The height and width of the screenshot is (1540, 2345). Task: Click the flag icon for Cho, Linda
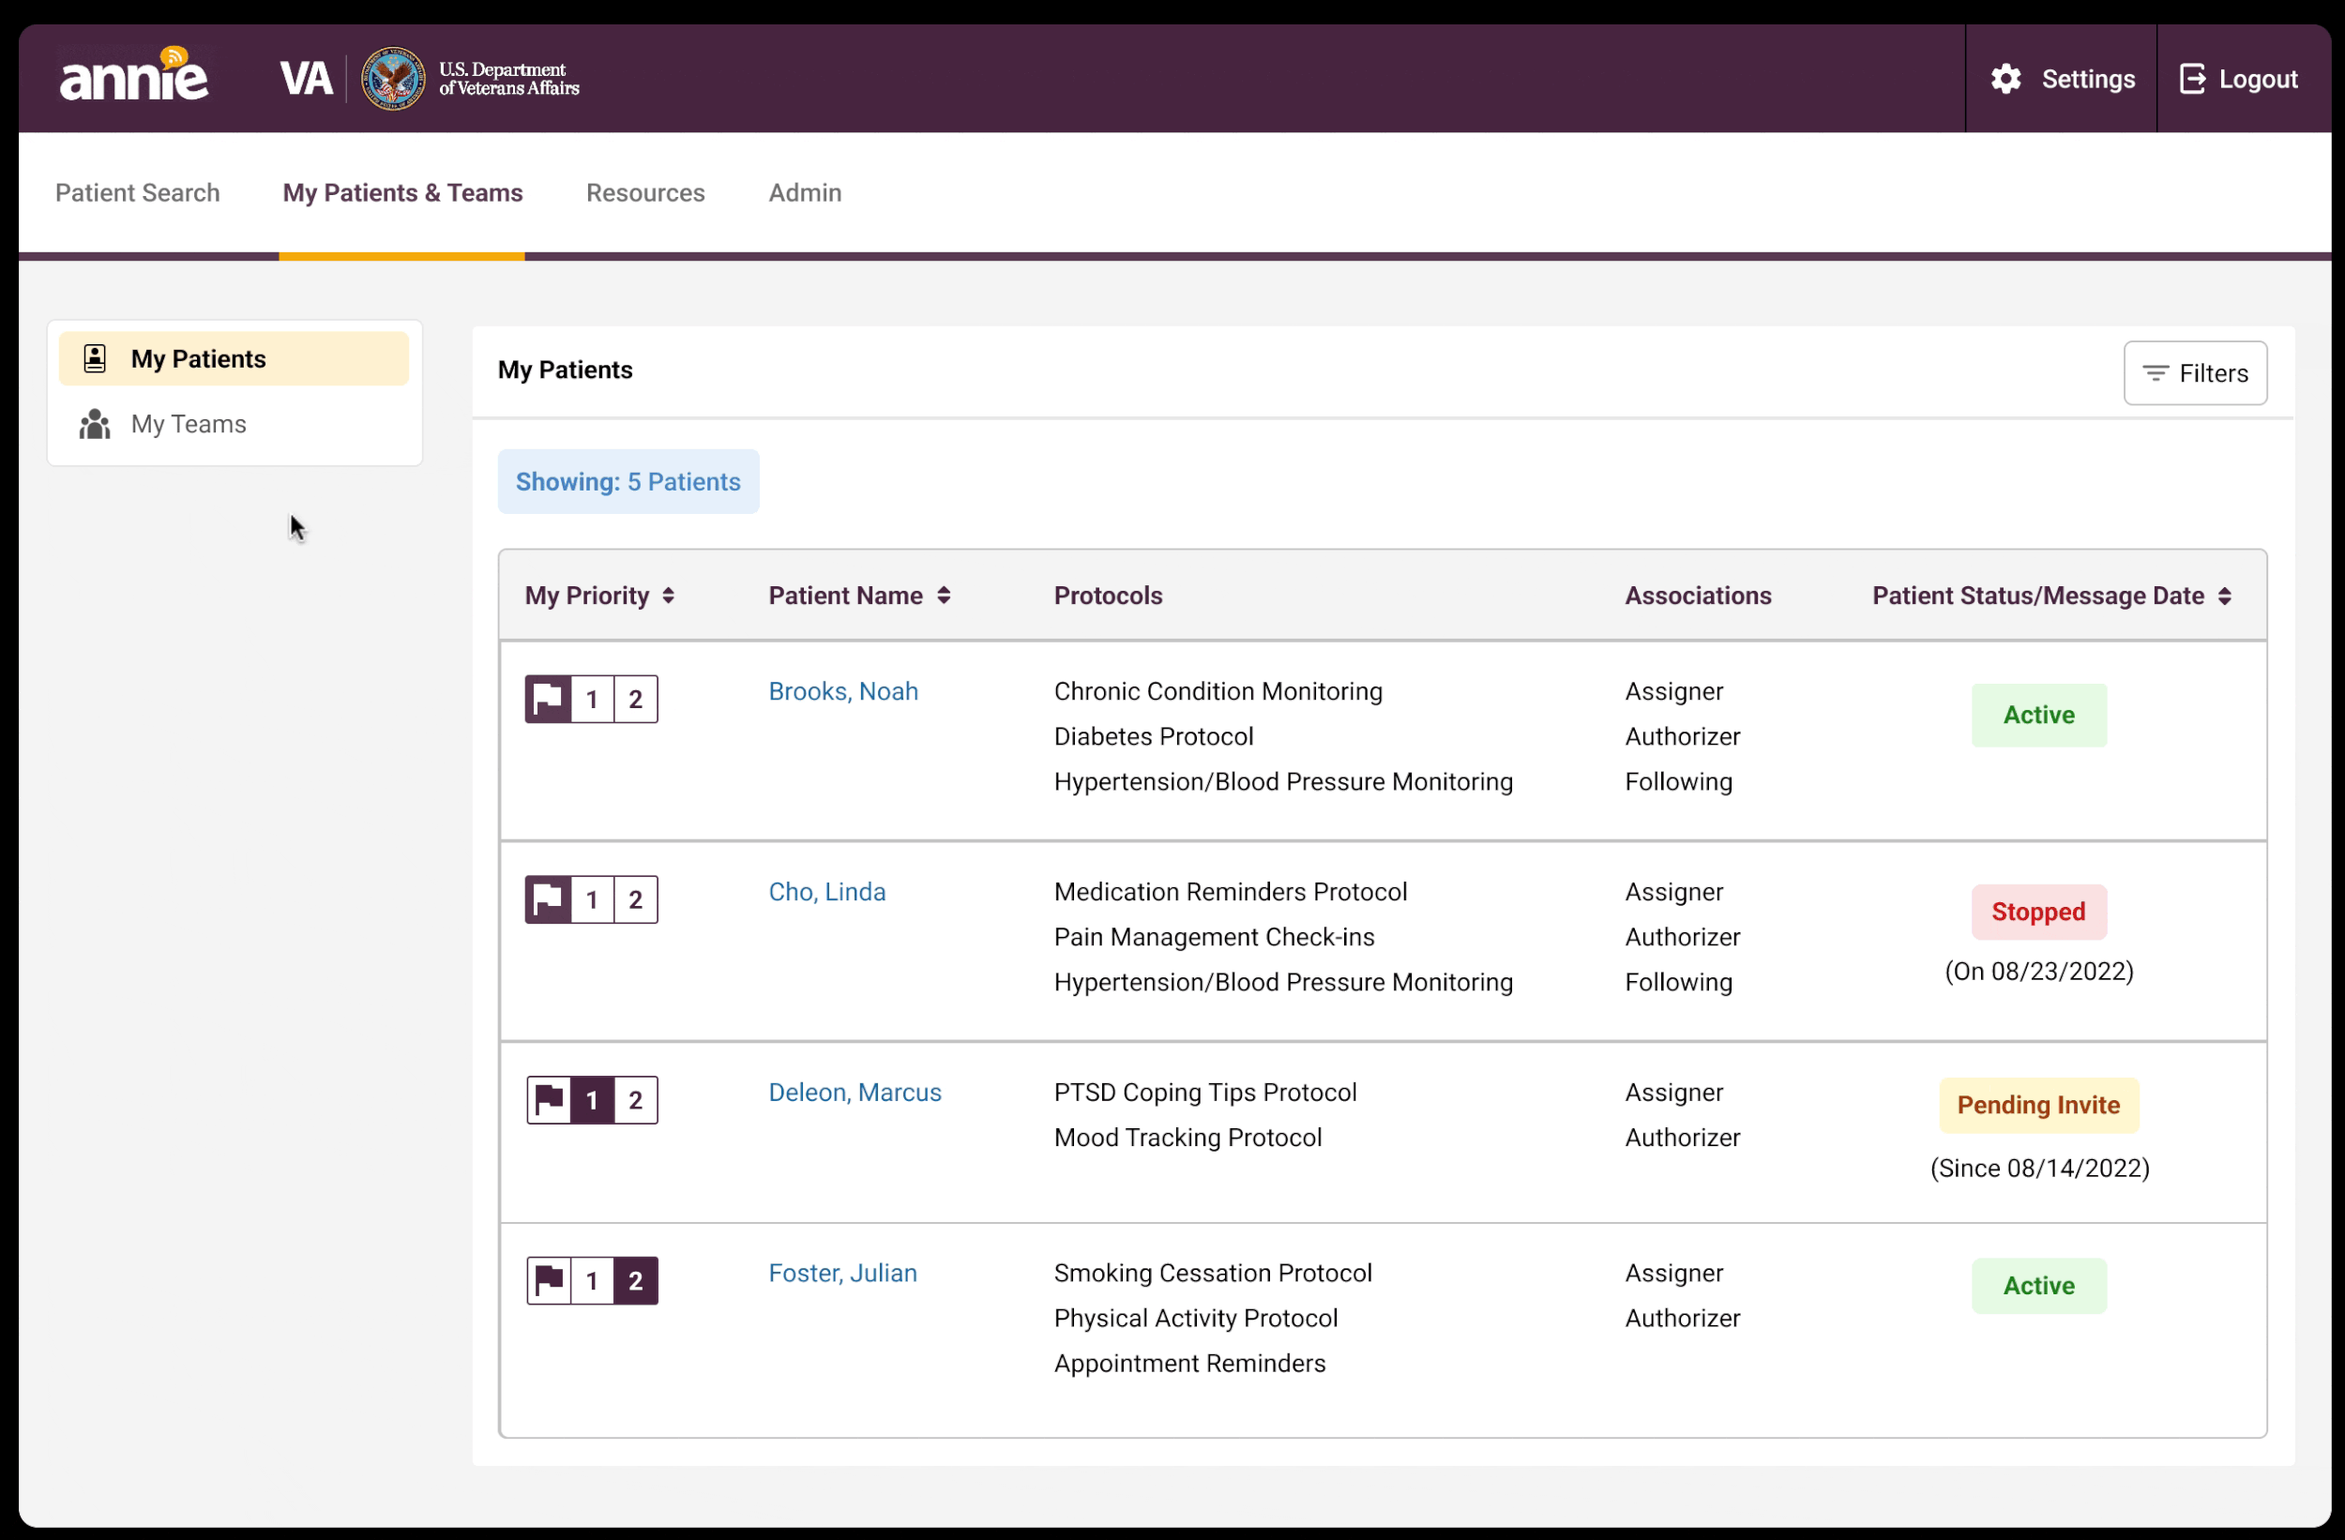pyautogui.click(x=548, y=899)
